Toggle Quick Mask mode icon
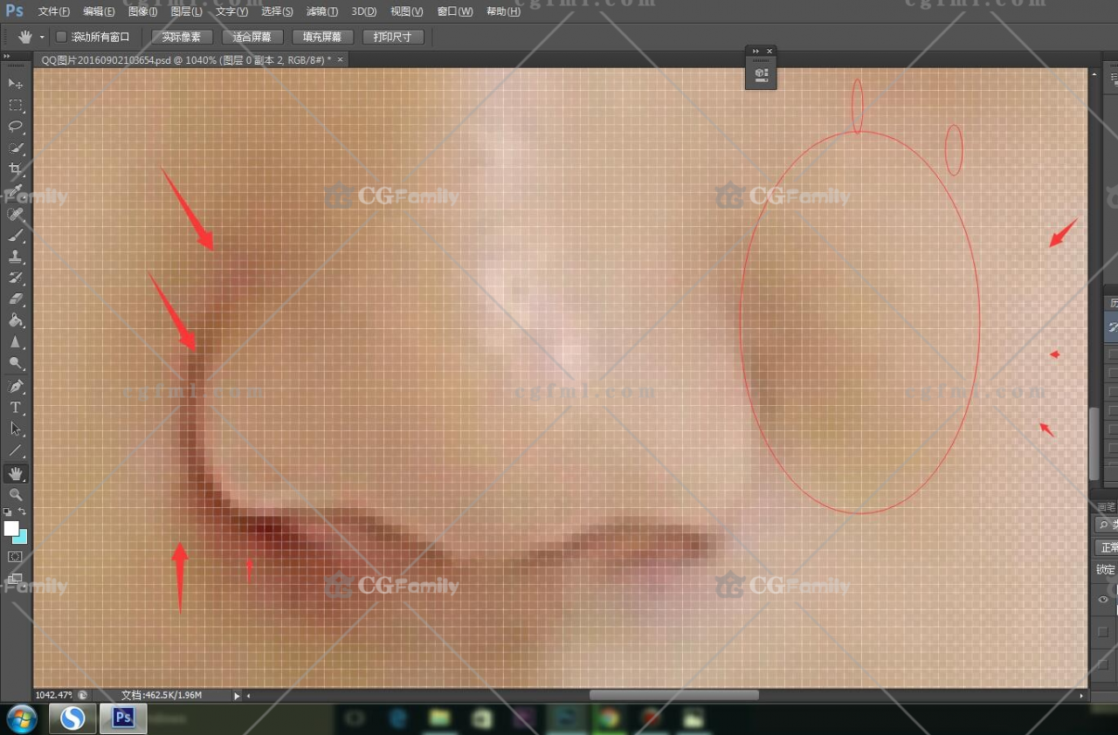The image size is (1118, 735). click(x=16, y=557)
